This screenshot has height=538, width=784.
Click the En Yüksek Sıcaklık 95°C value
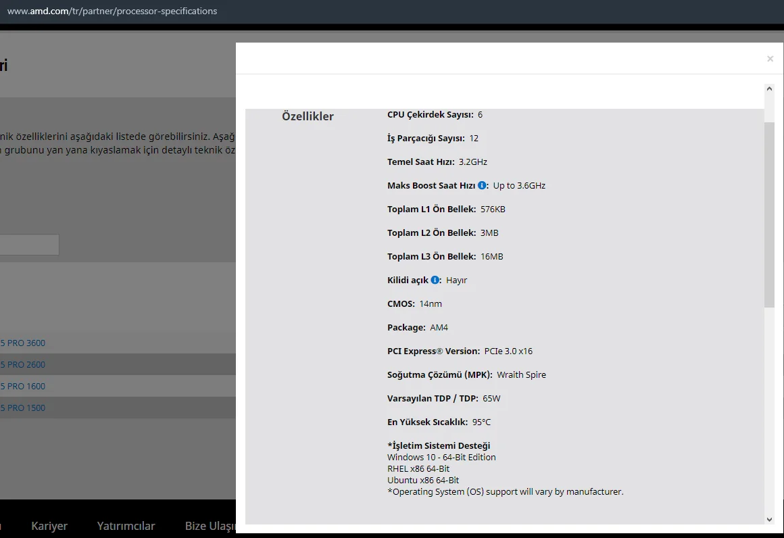pyautogui.click(x=481, y=422)
